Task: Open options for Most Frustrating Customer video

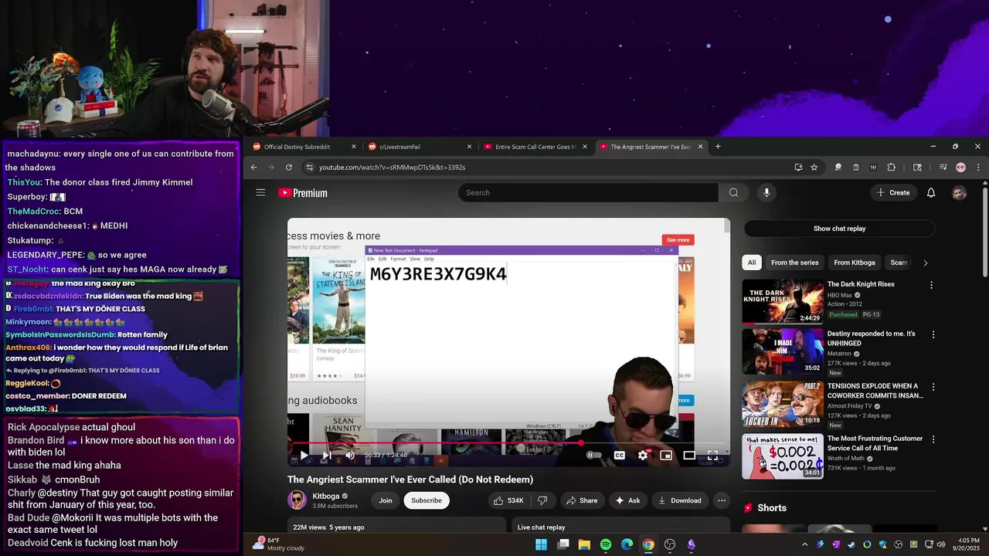Action: click(933, 439)
